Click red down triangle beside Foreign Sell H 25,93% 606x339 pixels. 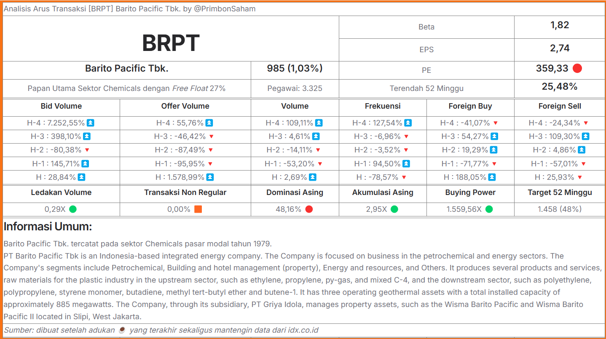click(580, 177)
